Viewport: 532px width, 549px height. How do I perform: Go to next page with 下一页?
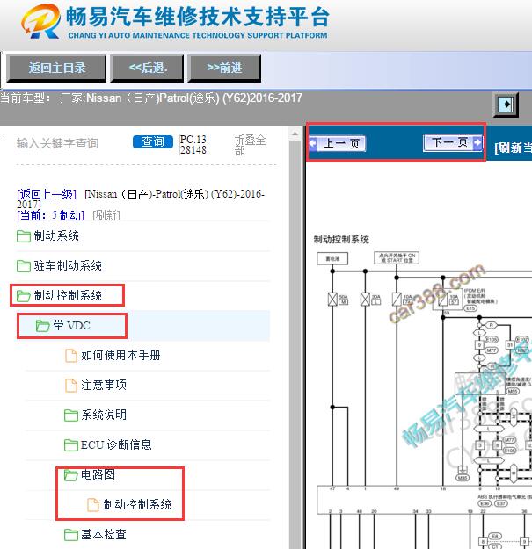coord(453,142)
